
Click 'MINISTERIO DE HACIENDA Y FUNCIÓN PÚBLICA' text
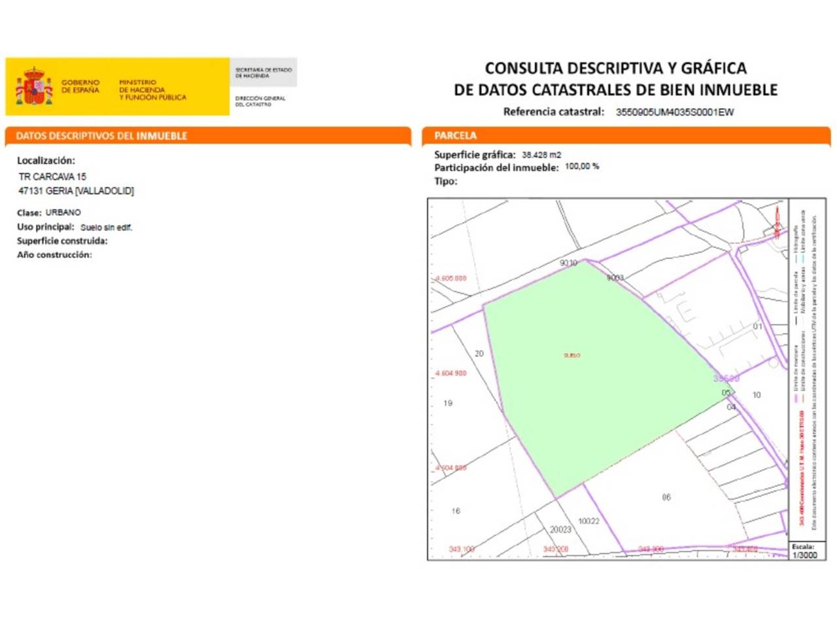pos(152,90)
